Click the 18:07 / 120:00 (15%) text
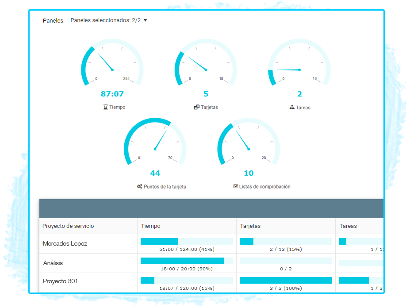The height and width of the screenshot is (308, 406). tap(187, 289)
